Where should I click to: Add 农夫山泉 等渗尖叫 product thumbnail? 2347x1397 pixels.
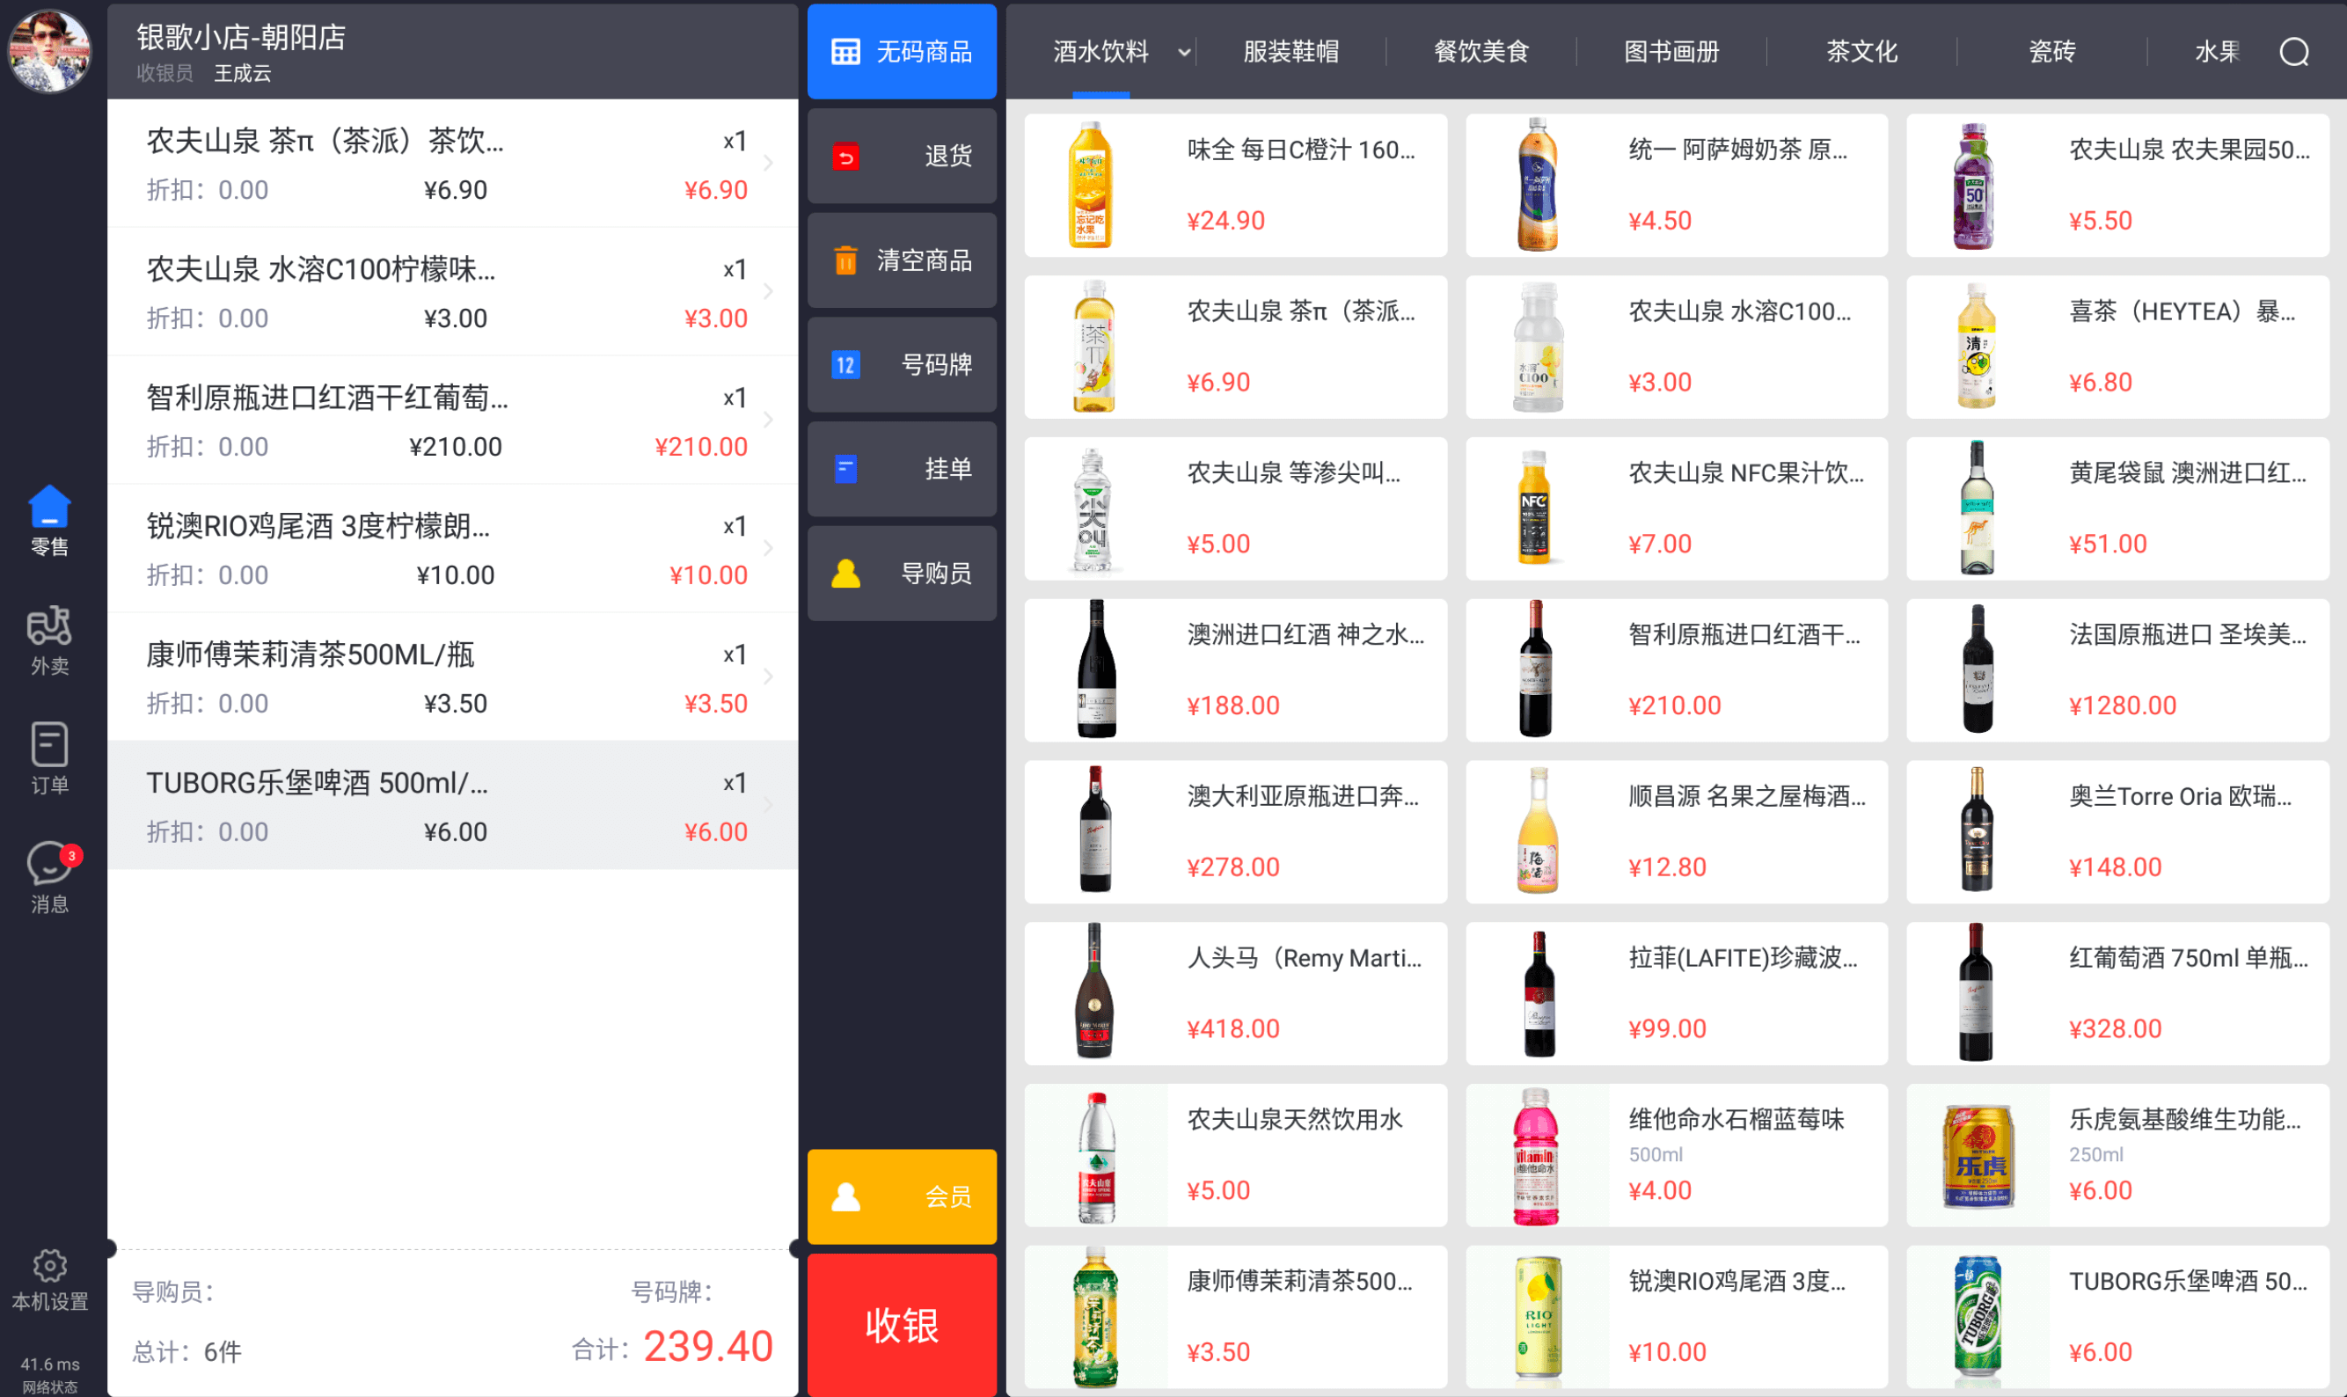[1092, 509]
